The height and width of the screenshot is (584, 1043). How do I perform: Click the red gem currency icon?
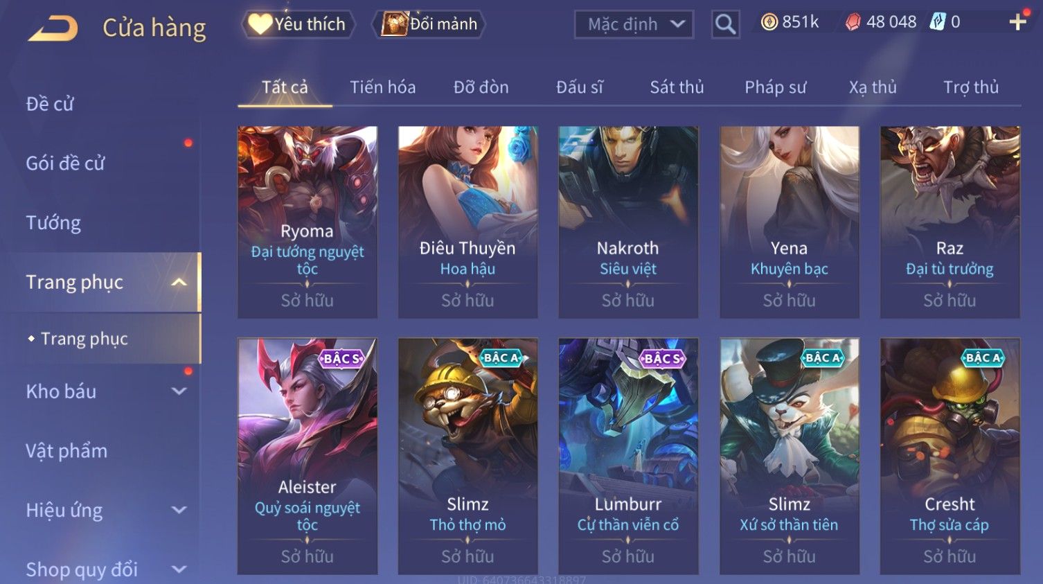click(x=853, y=22)
